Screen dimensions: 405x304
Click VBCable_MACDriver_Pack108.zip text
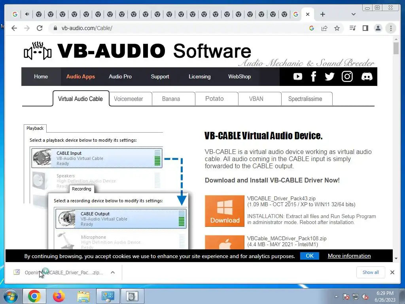coord(287,238)
